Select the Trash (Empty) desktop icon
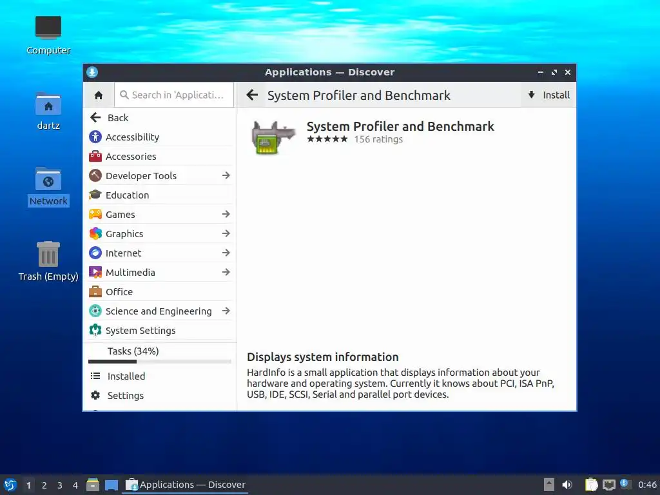The width and height of the screenshot is (660, 495). point(48,254)
